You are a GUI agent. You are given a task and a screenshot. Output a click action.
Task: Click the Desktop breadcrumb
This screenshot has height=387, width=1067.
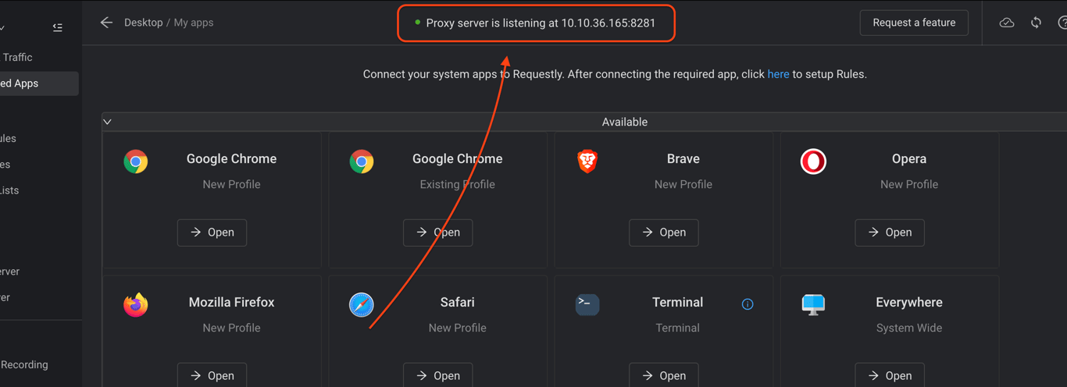(143, 23)
